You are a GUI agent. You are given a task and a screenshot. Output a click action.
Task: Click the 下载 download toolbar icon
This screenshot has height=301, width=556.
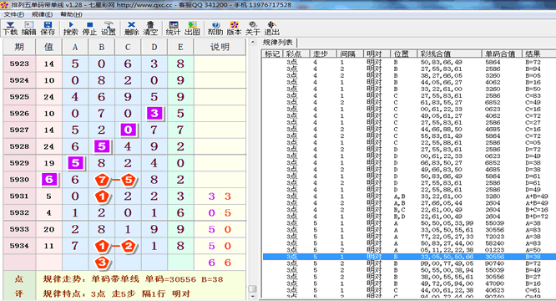tap(10, 28)
